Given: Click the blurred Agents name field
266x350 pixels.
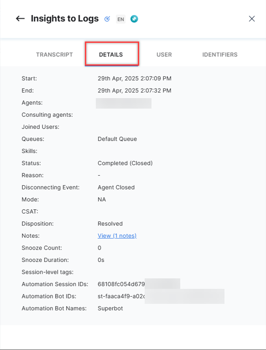Looking at the screenshot, I should [124, 103].
